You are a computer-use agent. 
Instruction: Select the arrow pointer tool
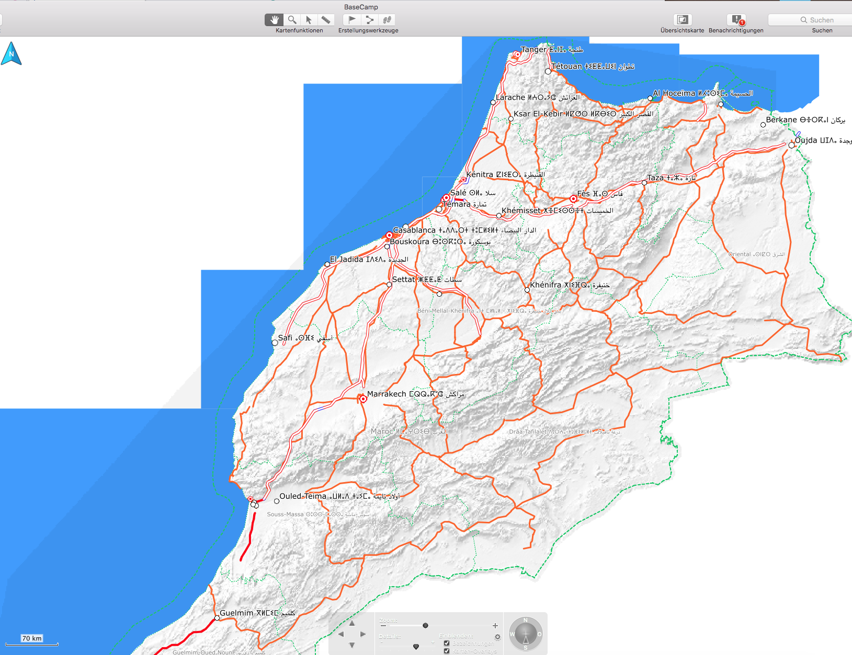pos(309,20)
